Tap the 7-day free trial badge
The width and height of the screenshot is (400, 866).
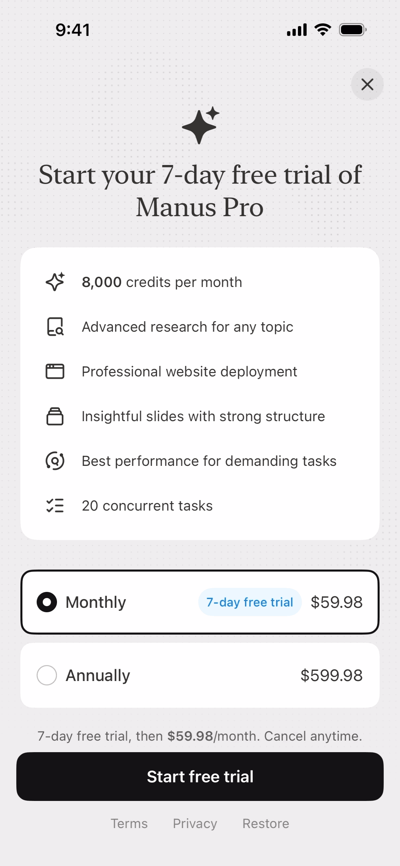[x=250, y=602]
